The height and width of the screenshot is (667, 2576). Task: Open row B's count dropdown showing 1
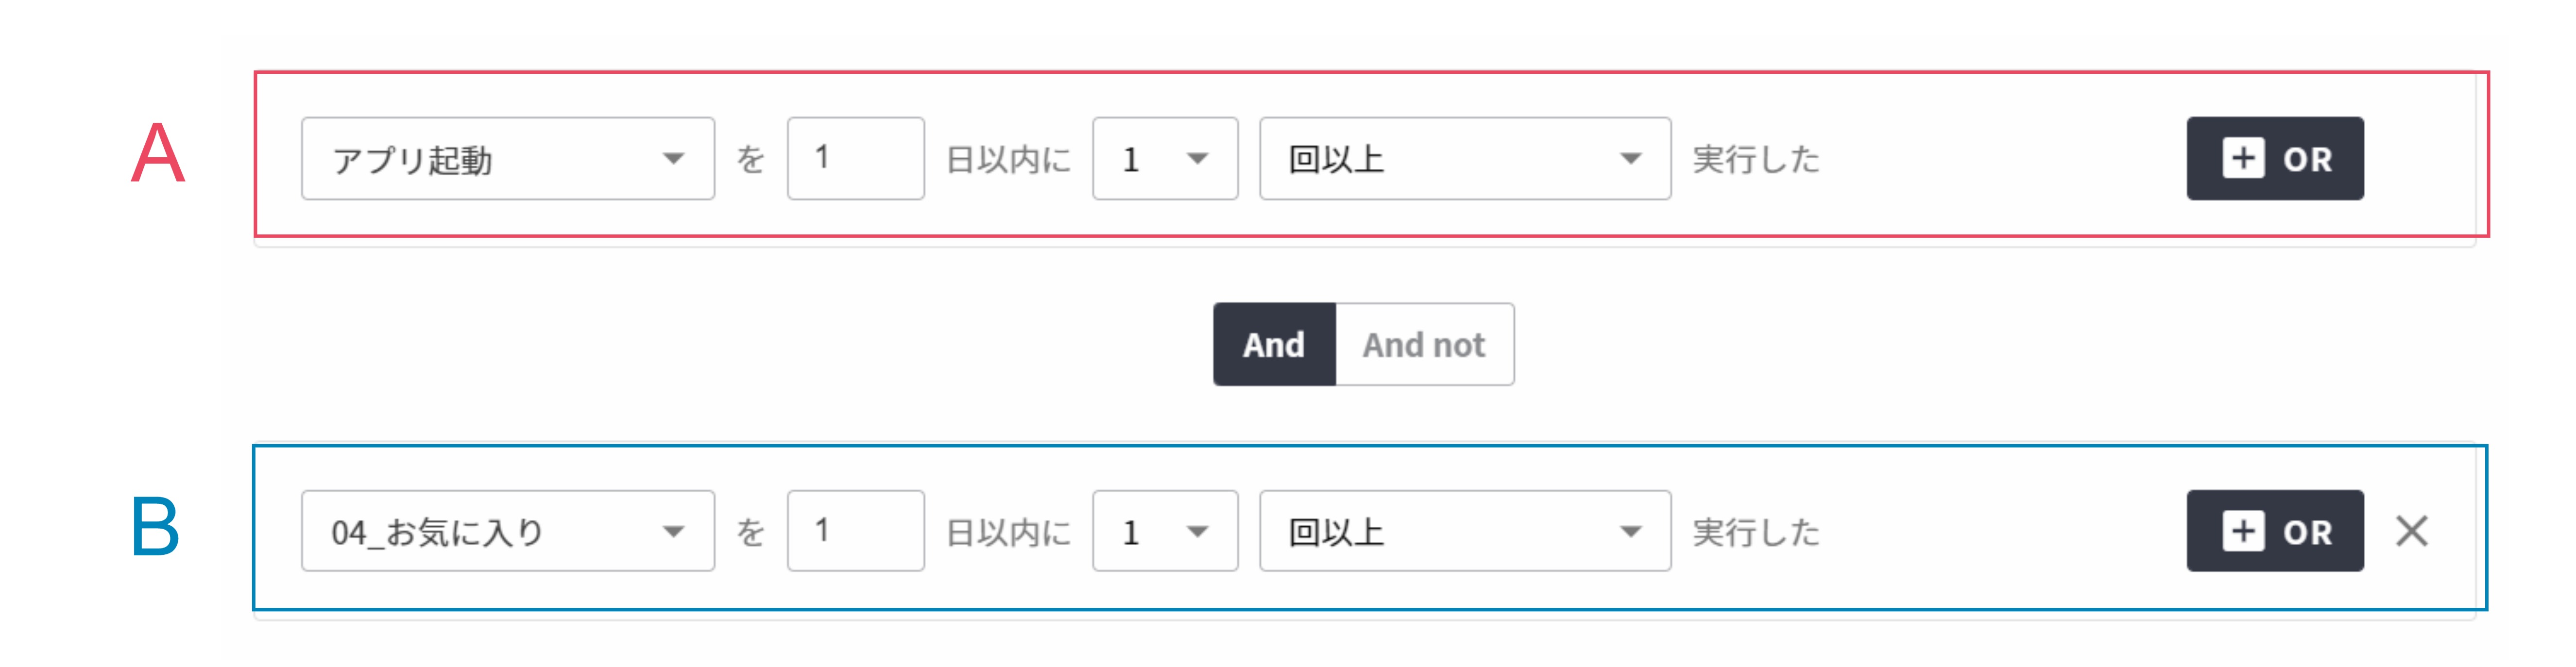coord(1165,531)
